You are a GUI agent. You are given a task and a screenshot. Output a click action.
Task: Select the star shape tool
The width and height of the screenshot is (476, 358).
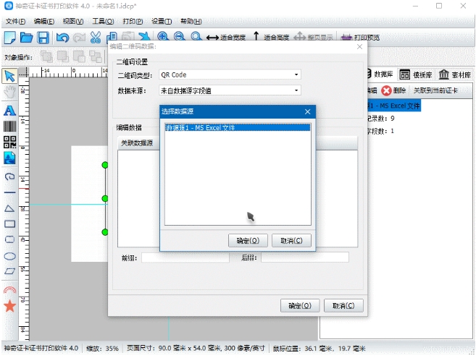point(9,306)
